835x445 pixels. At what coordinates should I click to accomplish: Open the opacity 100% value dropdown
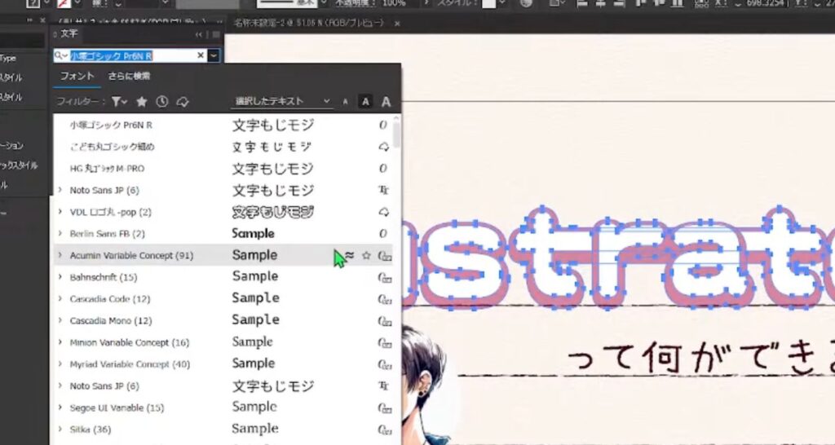tap(426, 3)
